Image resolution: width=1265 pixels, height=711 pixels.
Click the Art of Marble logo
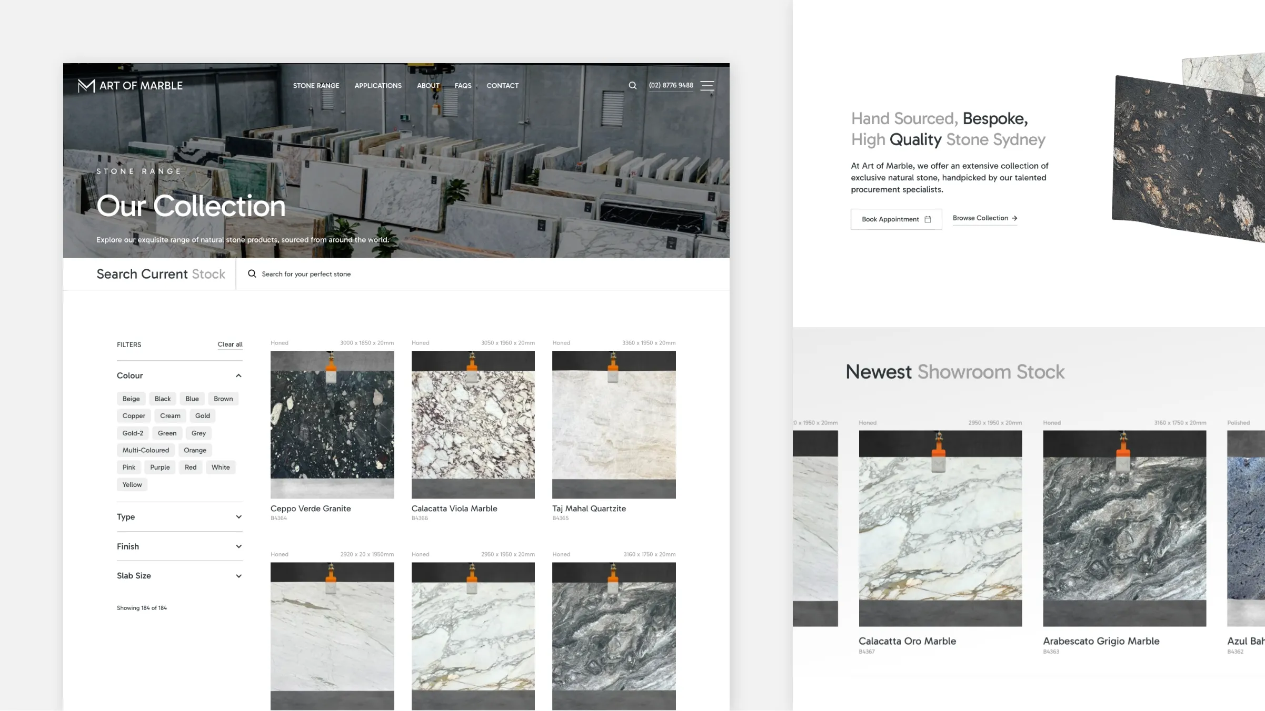click(131, 85)
